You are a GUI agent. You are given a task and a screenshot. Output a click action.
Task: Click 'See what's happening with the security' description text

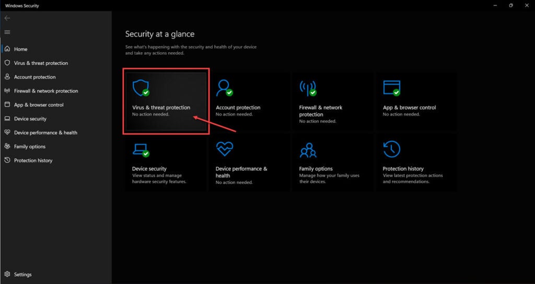[x=191, y=50]
